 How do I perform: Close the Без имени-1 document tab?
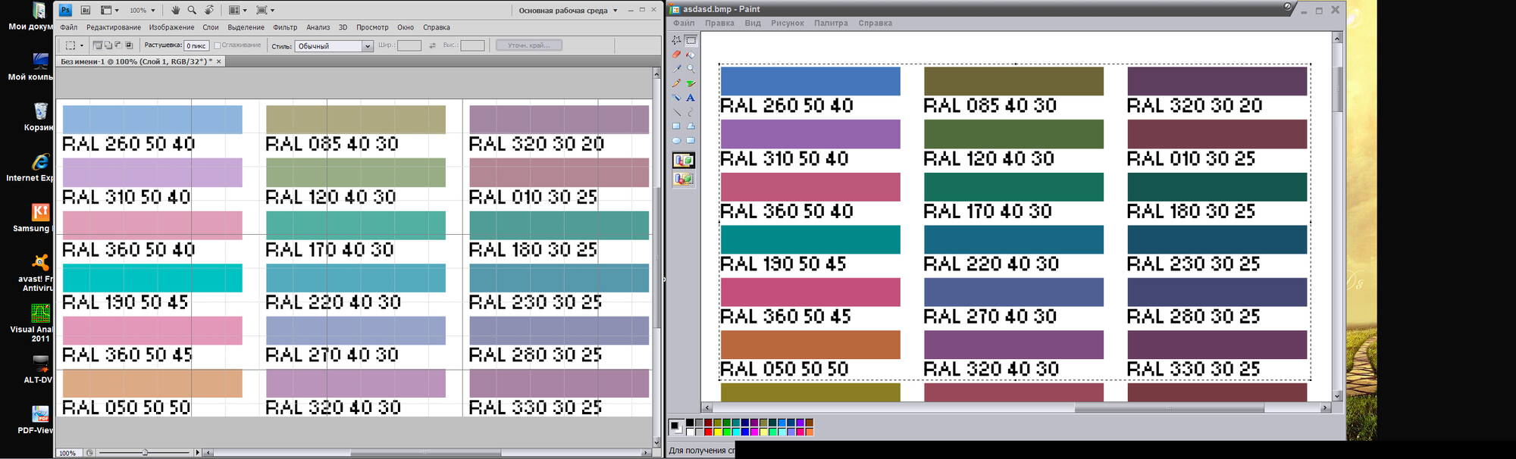coord(219,61)
